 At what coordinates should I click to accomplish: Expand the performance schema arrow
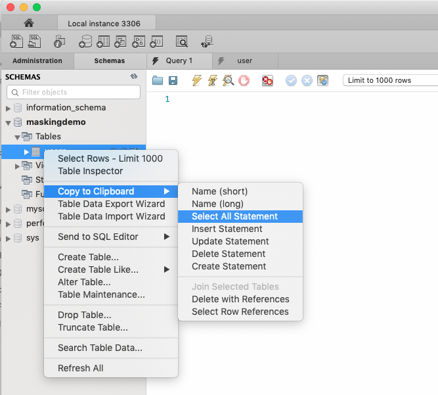[x=8, y=224]
